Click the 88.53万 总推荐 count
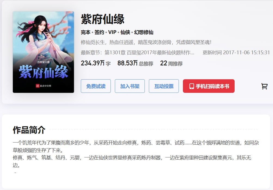This screenshot has height=190, width=273. 135,63
